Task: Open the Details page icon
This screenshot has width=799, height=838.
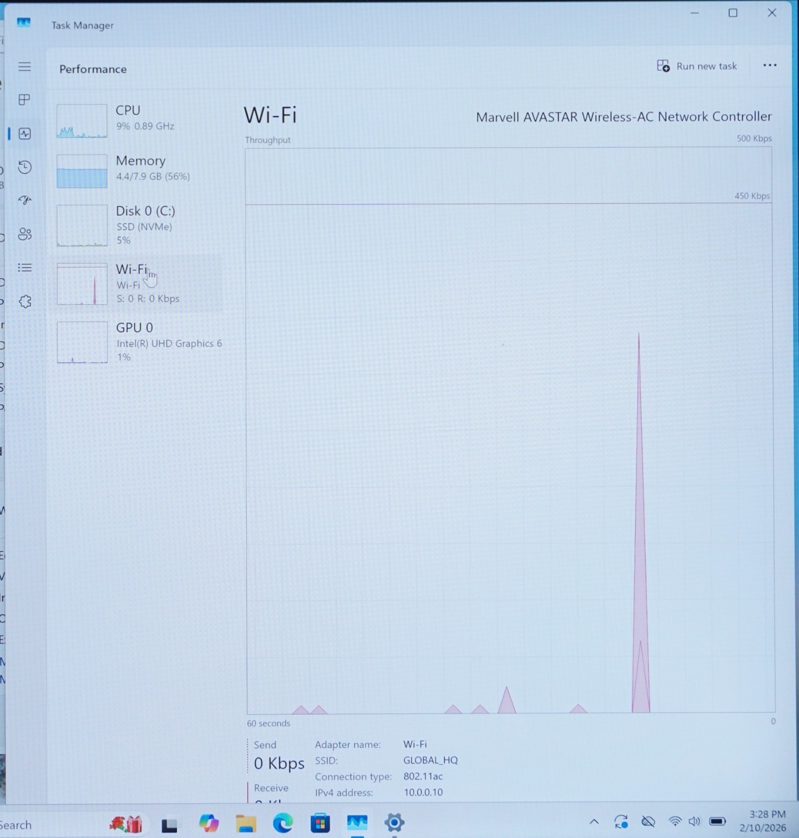Action: (25, 268)
